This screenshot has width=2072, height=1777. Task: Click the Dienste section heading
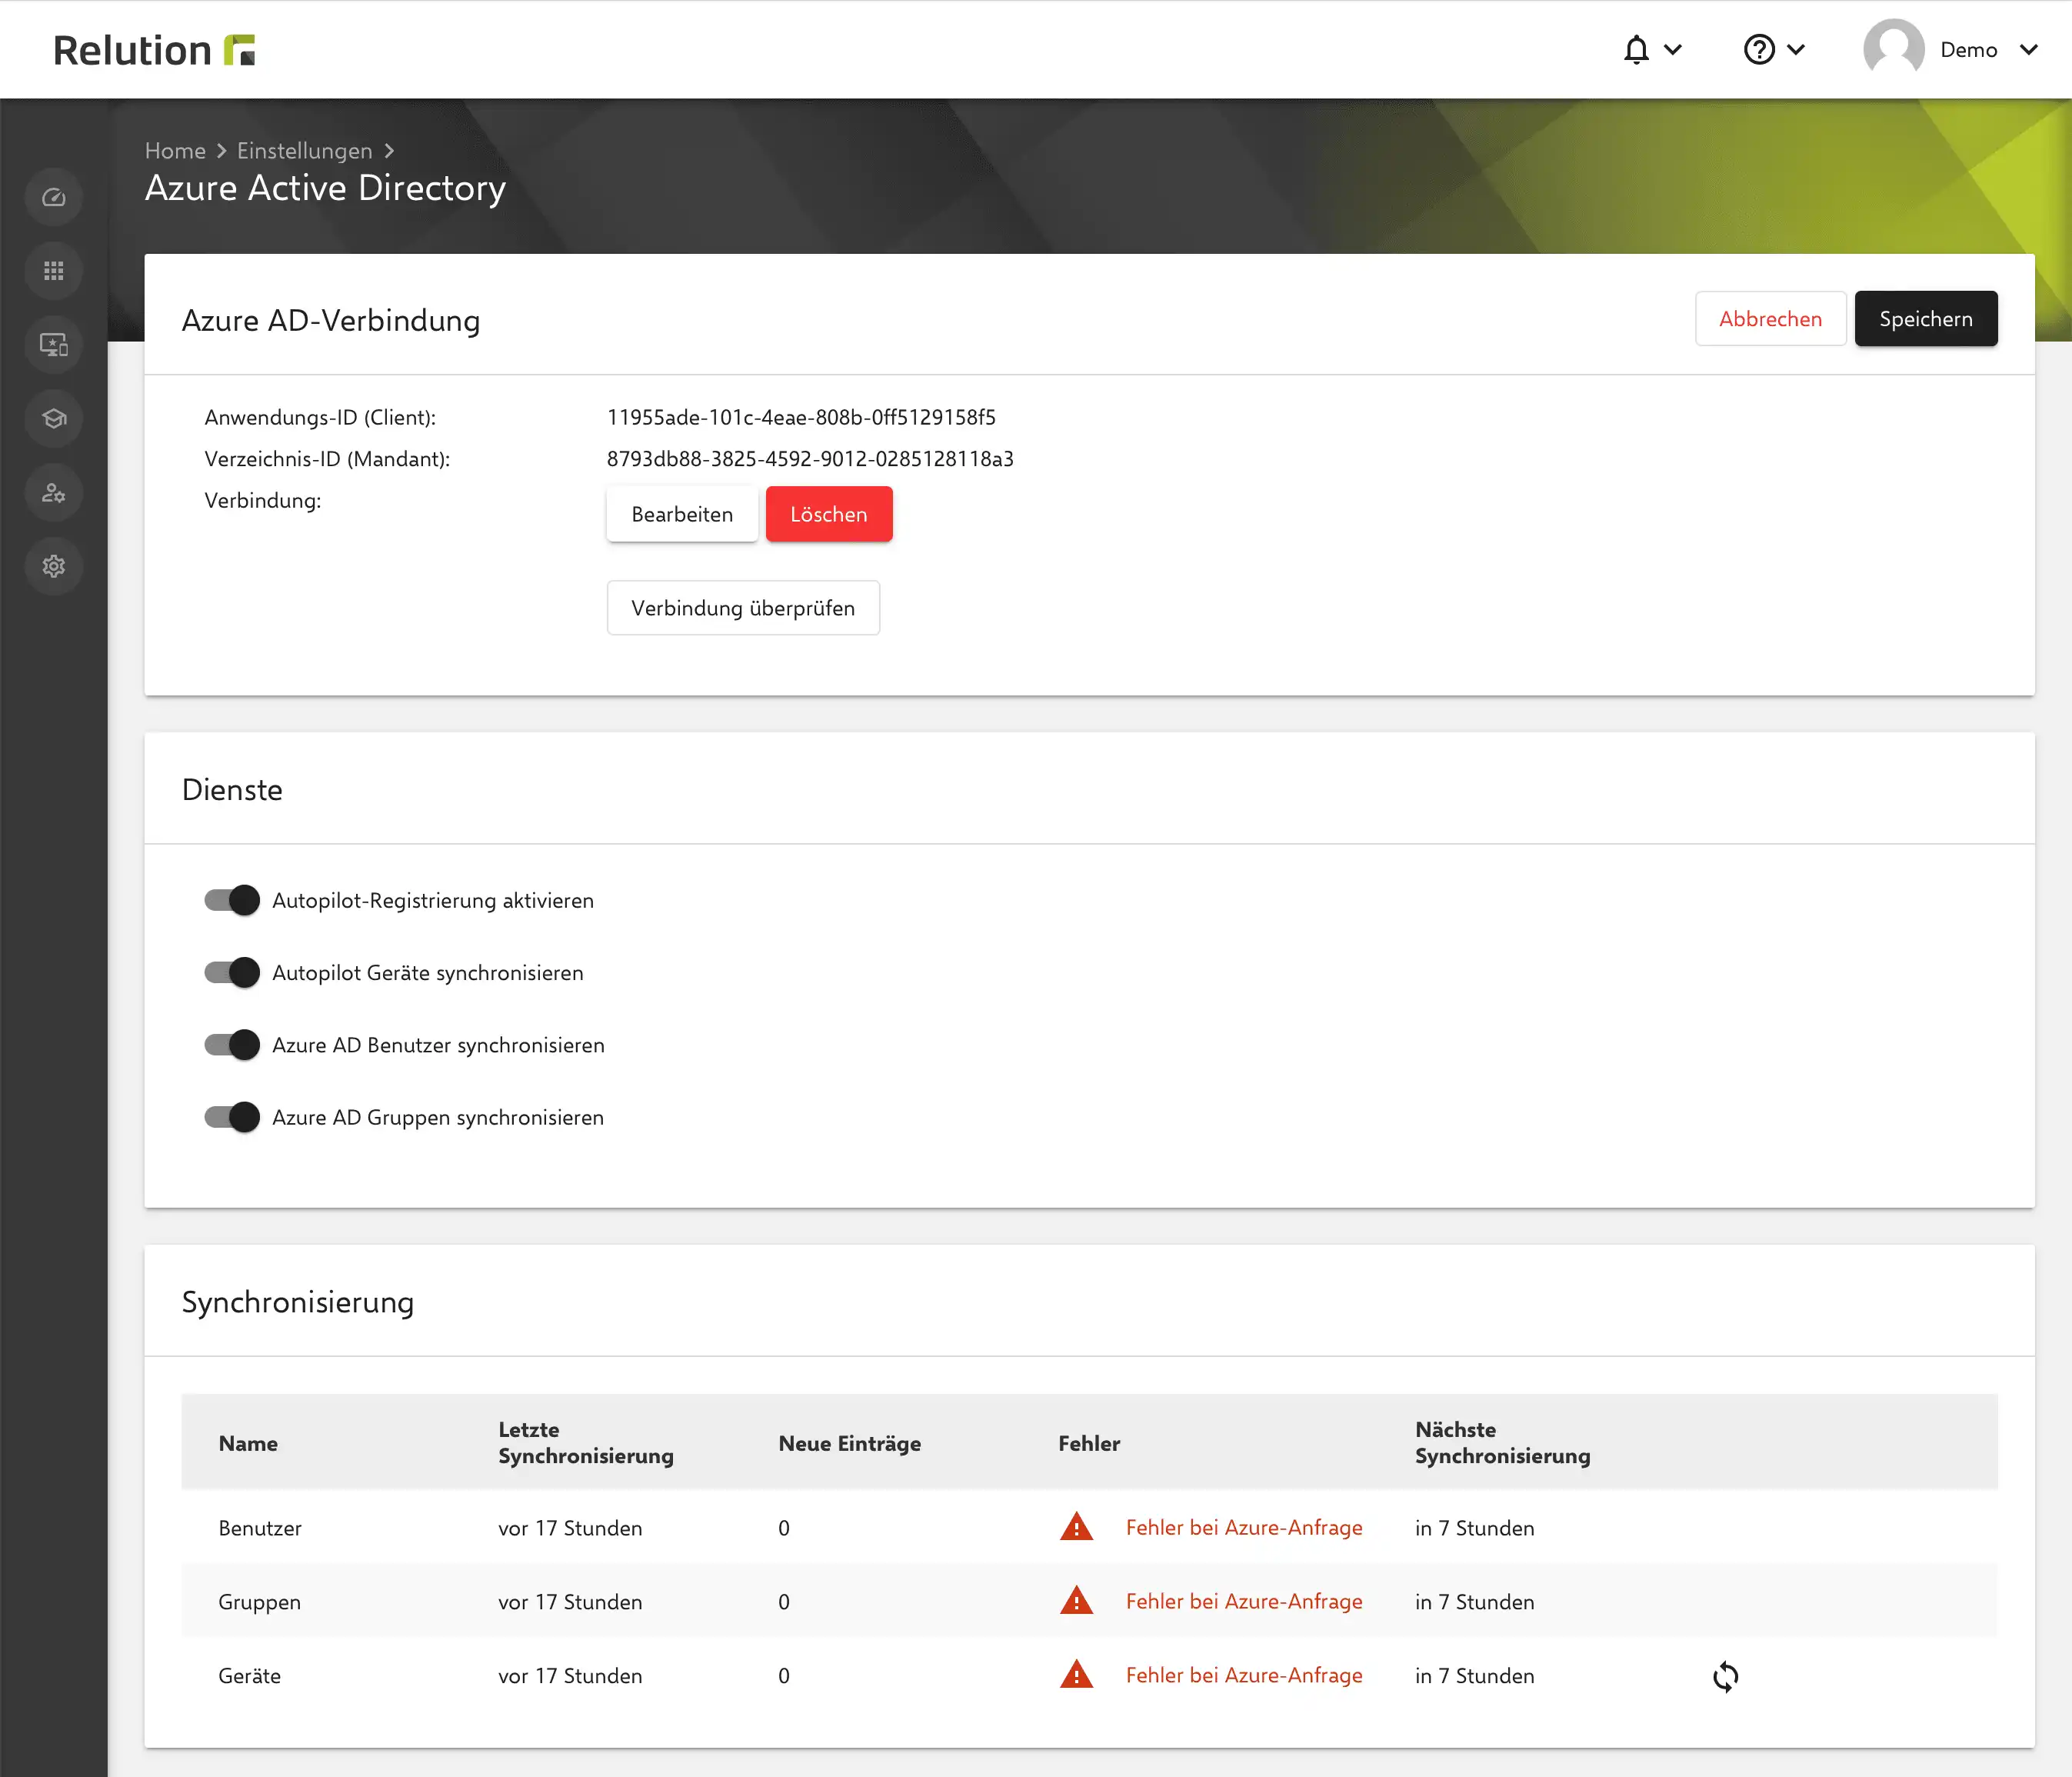[232, 790]
